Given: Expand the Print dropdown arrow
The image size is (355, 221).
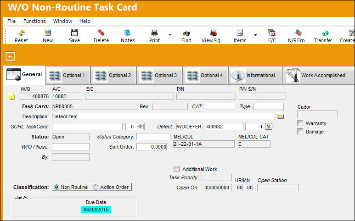Looking at the screenshot, I should [x=170, y=35].
